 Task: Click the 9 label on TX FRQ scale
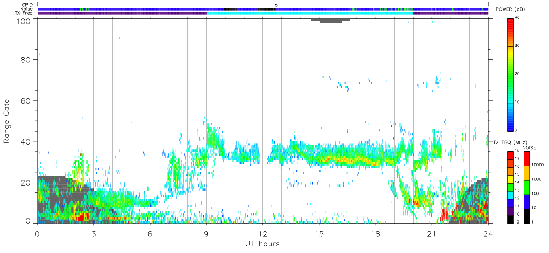pyautogui.click(x=517, y=222)
